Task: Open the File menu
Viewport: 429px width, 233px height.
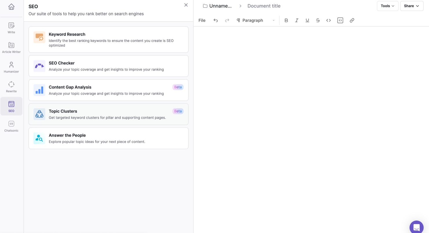Action: click(x=201, y=20)
